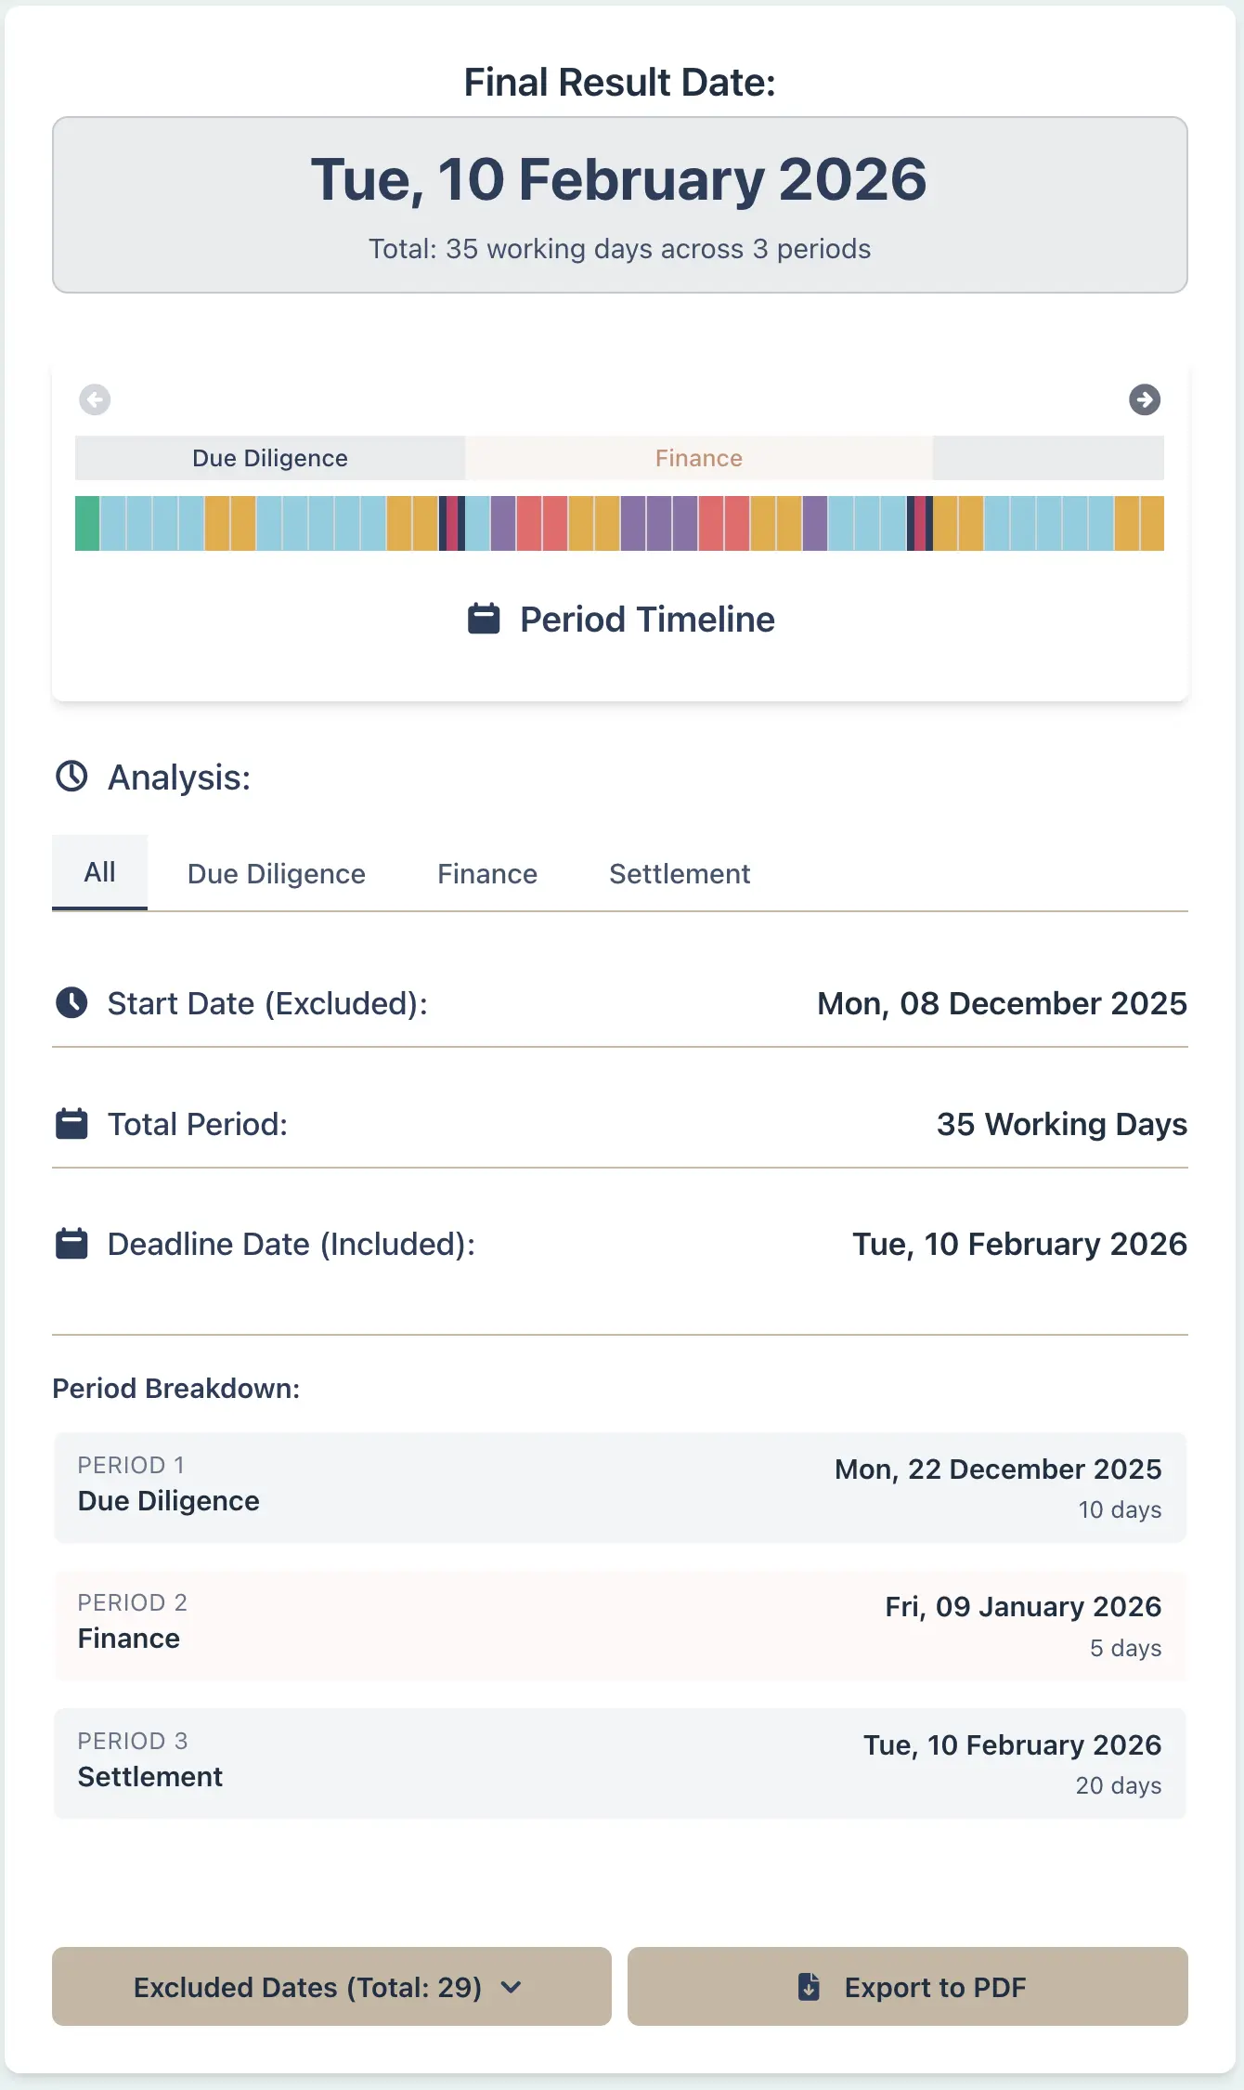Open the Excluded Dates (Total: 29) list
Viewport: 1244px width, 2090px height.
click(331, 1987)
